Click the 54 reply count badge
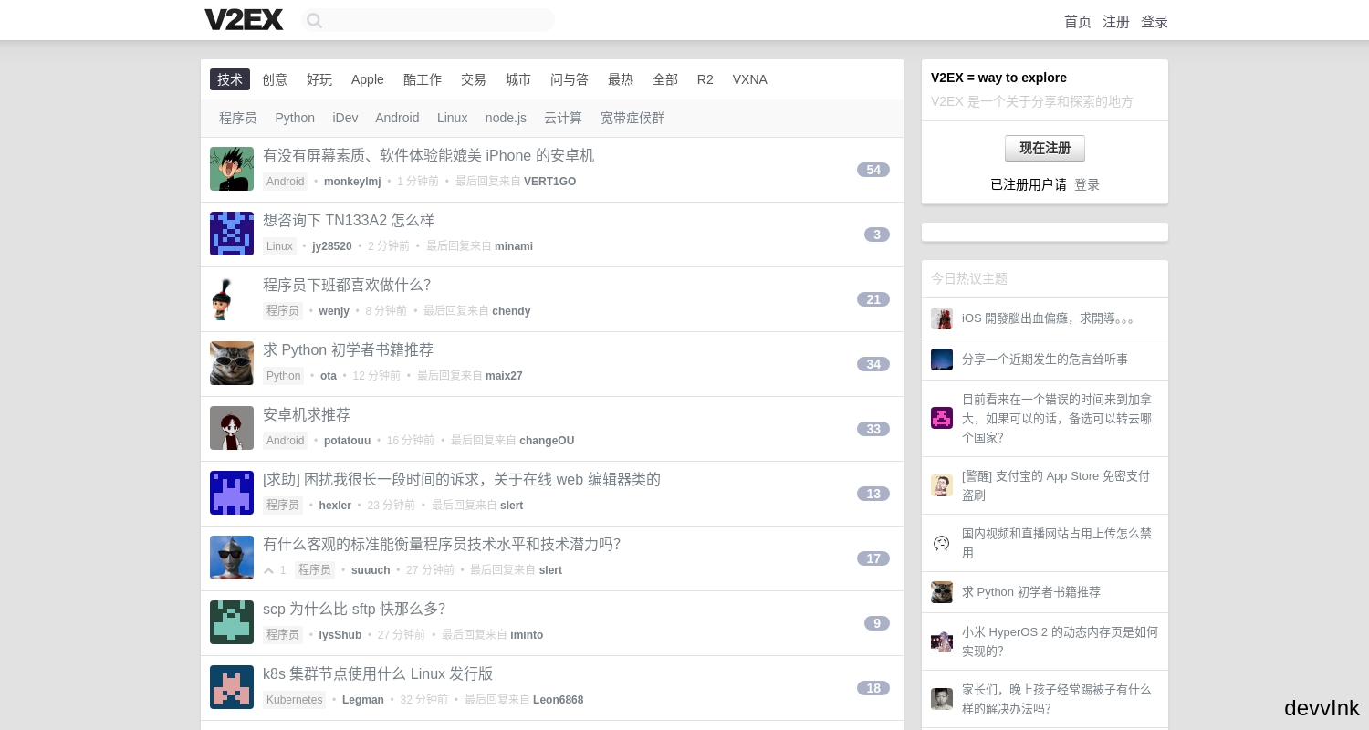 873,170
